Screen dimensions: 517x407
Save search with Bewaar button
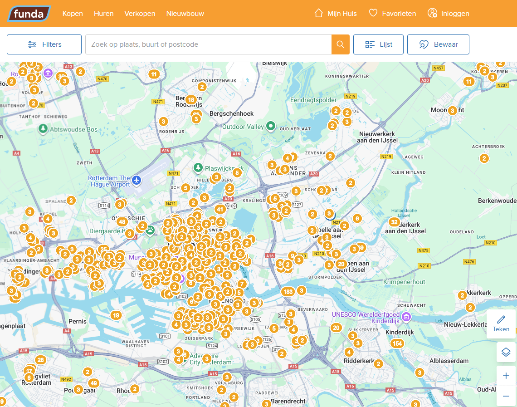(438, 44)
